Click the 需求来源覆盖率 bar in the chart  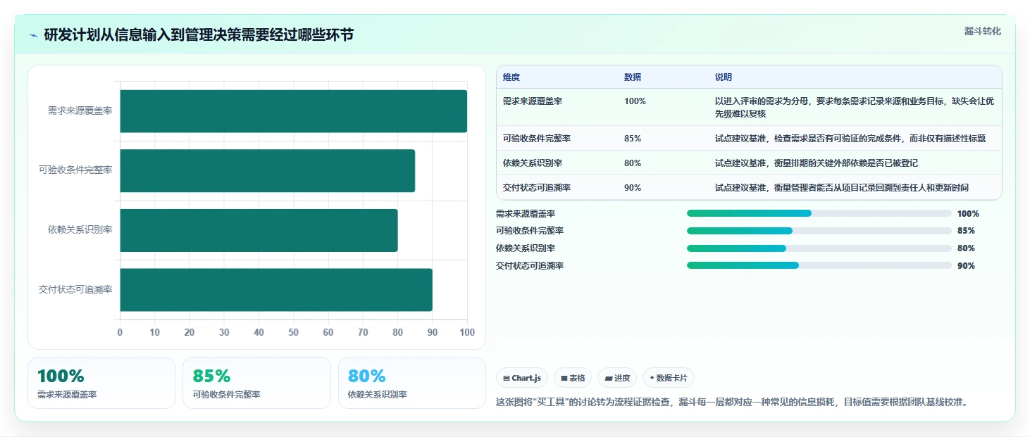293,111
